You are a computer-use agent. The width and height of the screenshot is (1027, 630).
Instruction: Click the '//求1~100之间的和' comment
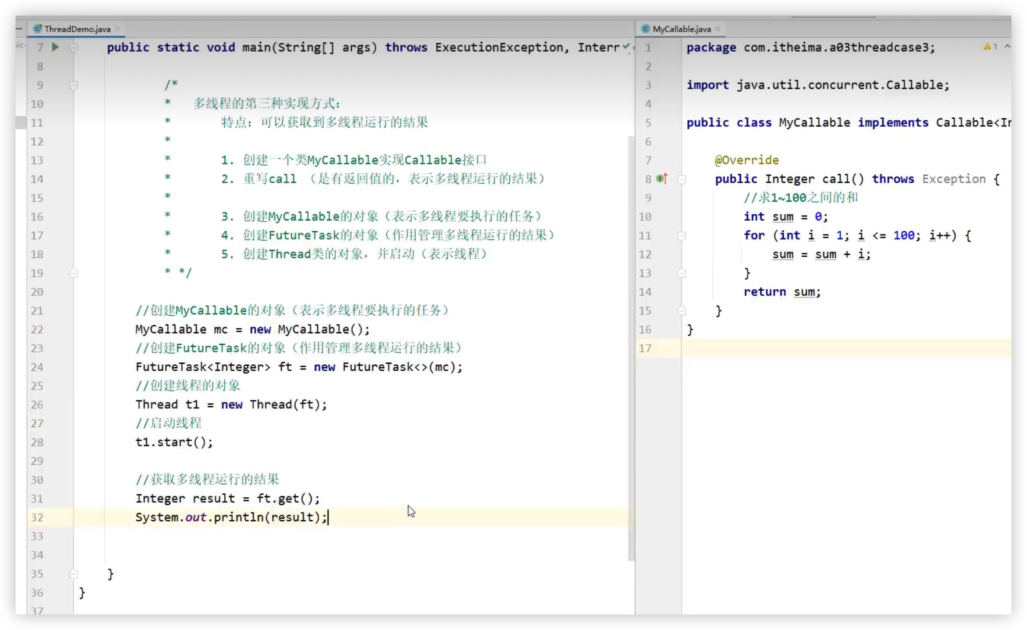pos(801,198)
